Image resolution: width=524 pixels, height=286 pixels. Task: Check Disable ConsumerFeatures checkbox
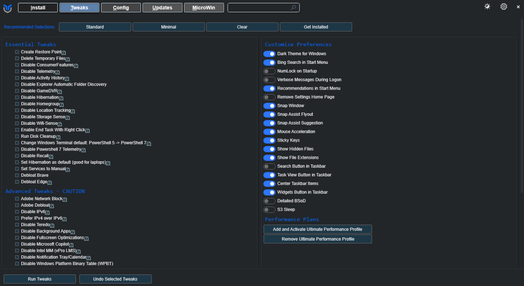click(x=17, y=65)
